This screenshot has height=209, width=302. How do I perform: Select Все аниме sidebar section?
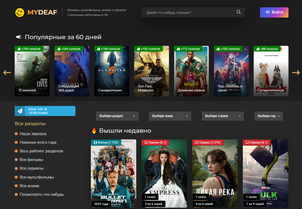(x=29, y=186)
